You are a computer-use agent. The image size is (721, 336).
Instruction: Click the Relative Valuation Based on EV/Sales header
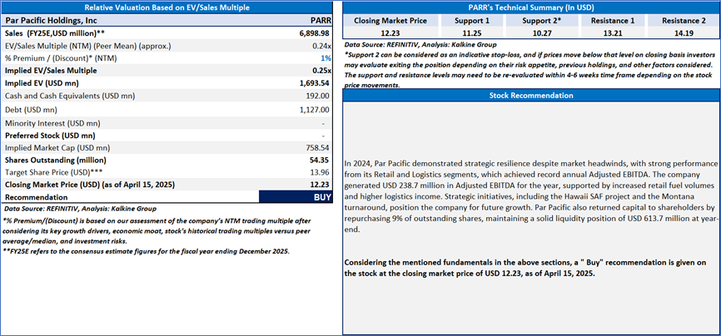[170, 7]
